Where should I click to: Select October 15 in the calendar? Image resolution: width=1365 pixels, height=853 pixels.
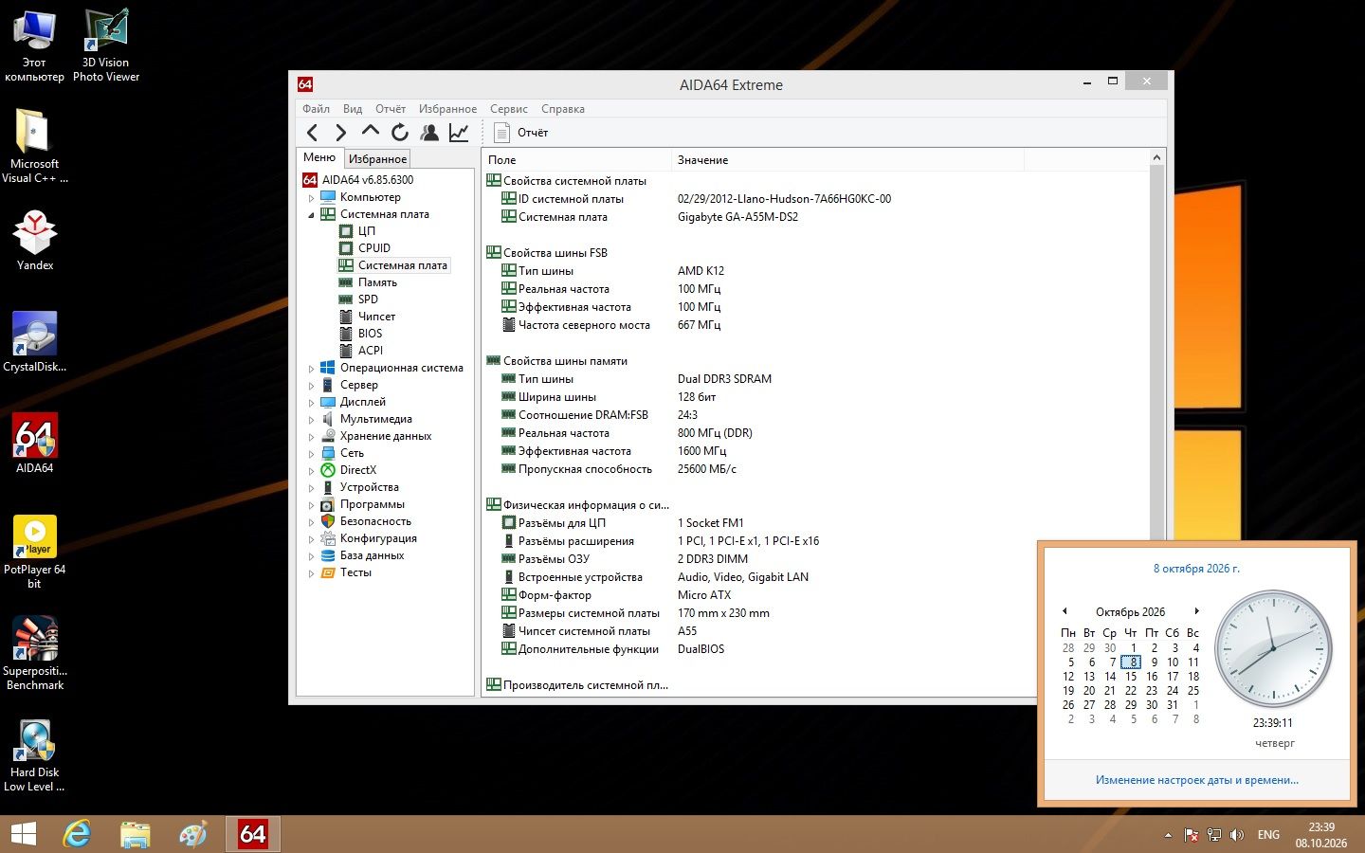click(1131, 677)
